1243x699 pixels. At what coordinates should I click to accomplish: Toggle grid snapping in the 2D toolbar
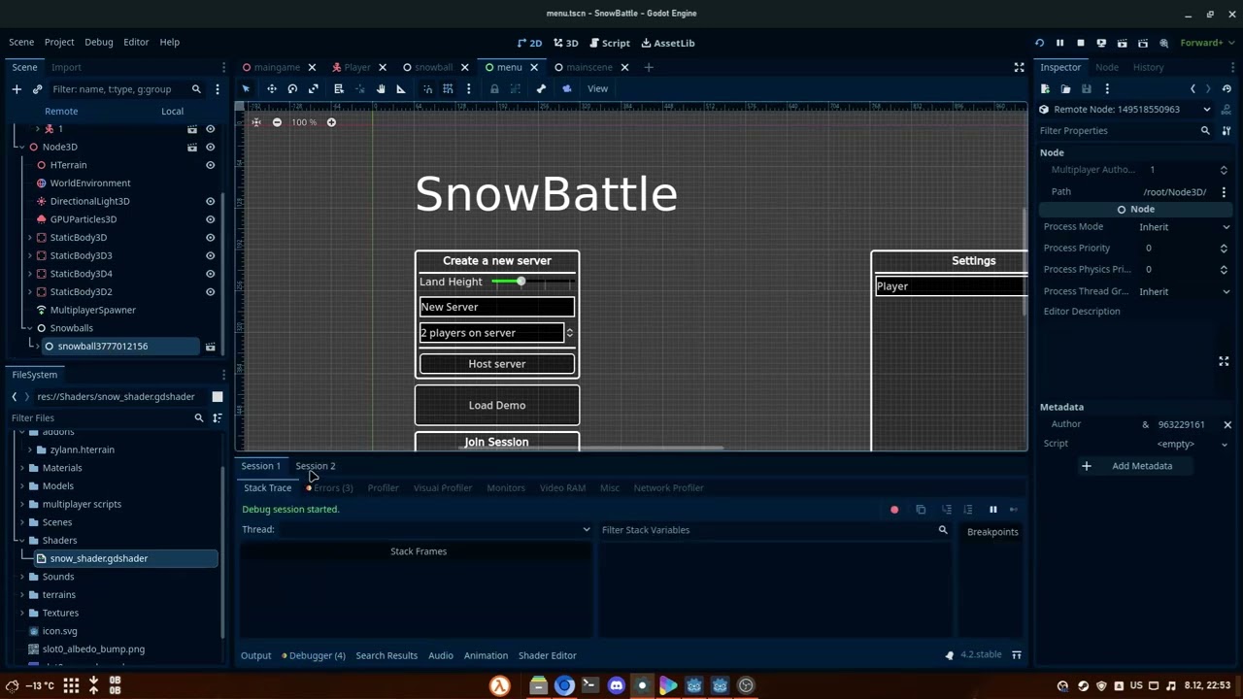point(448,88)
